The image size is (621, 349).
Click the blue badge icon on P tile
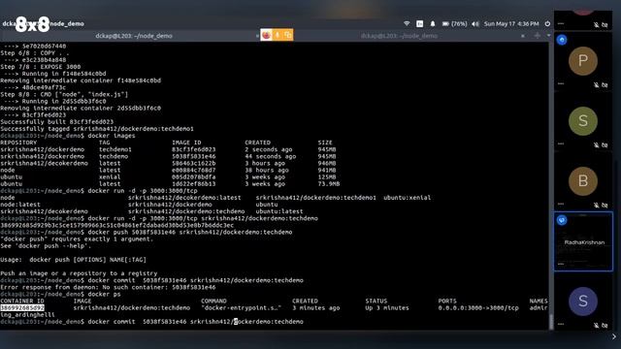[x=562, y=40]
